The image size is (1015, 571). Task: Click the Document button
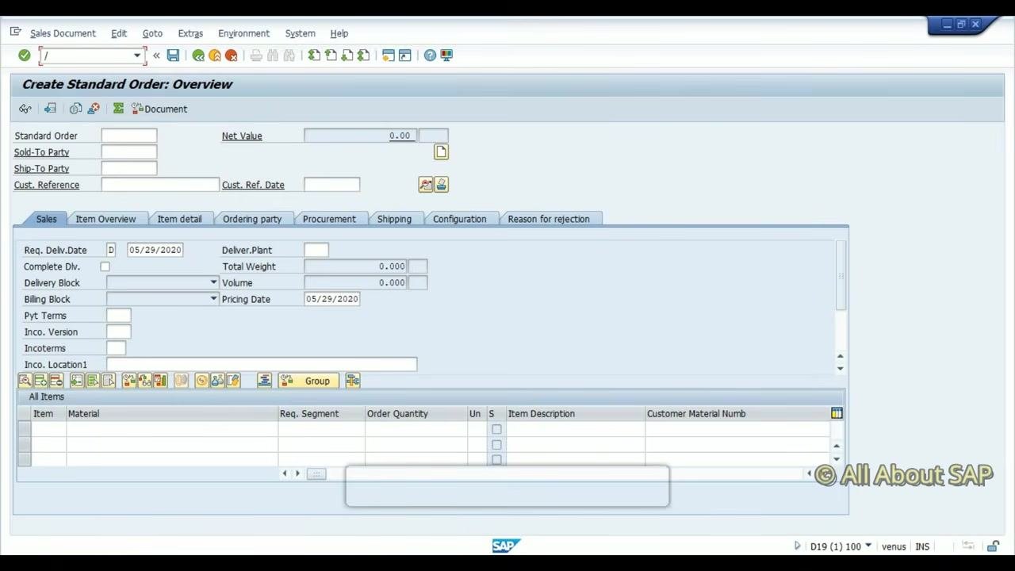[159, 109]
